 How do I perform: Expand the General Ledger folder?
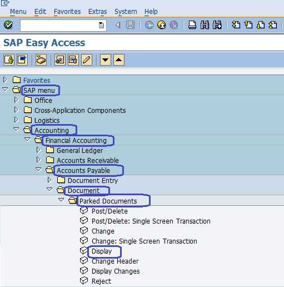point(38,150)
